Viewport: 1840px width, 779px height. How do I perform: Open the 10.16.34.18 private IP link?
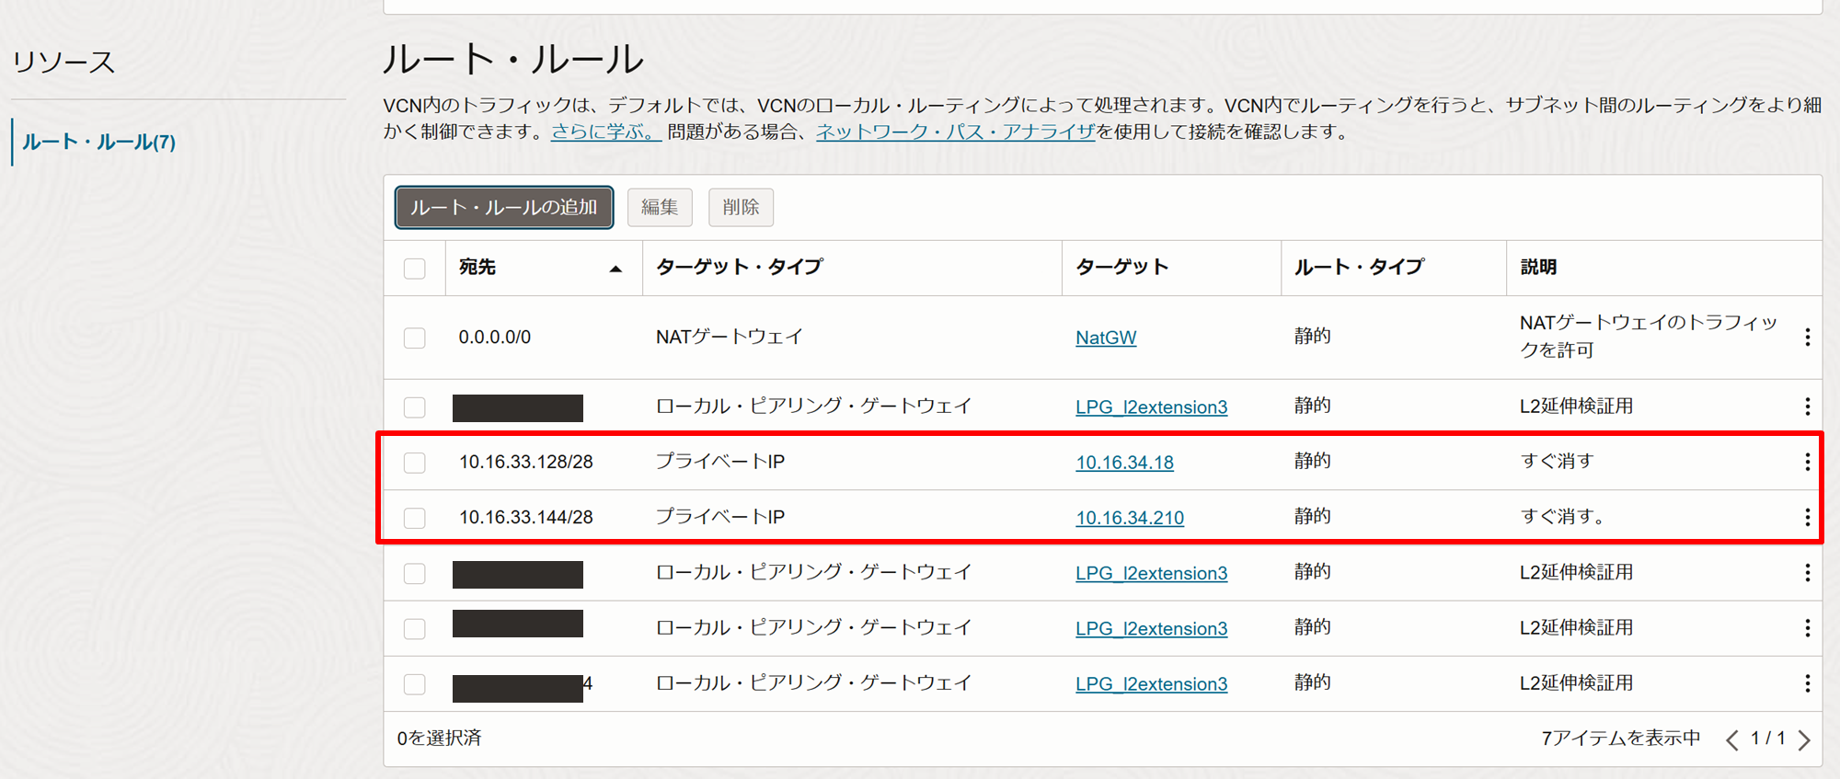pyautogui.click(x=1124, y=462)
